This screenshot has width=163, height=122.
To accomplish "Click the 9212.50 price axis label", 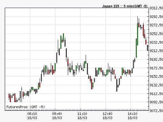I will (x=156, y=51).
